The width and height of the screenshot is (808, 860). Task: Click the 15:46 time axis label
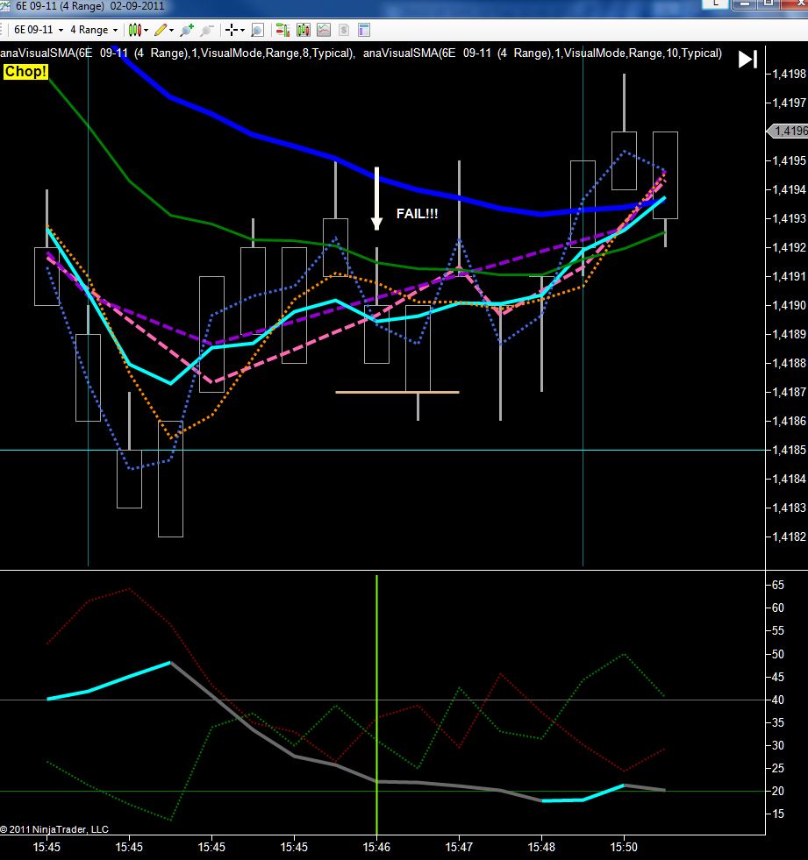(376, 848)
